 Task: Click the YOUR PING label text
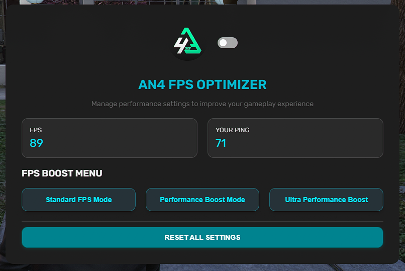pyautogui.click(x=233, y=130)
